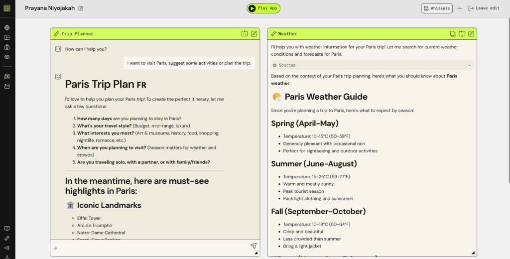Viewport: 510px width, 259px height.
Task: Click the pencil icon beside Prayana Niyojakah
Action: point(81,8)
